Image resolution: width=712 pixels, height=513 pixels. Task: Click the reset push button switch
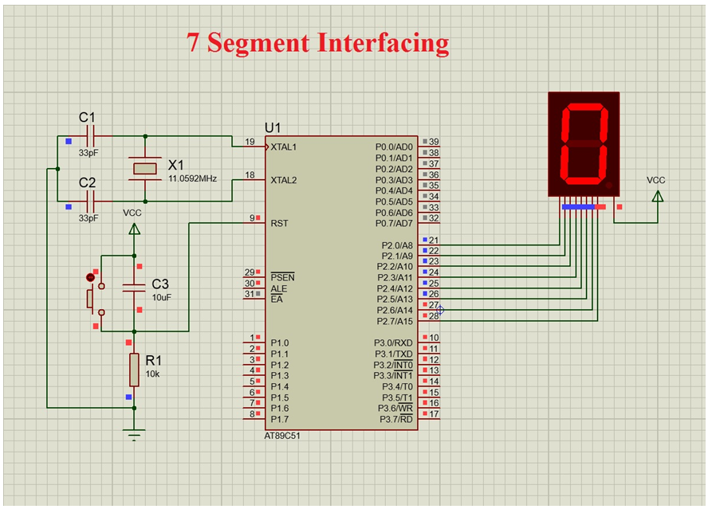(x=96, y=299)
